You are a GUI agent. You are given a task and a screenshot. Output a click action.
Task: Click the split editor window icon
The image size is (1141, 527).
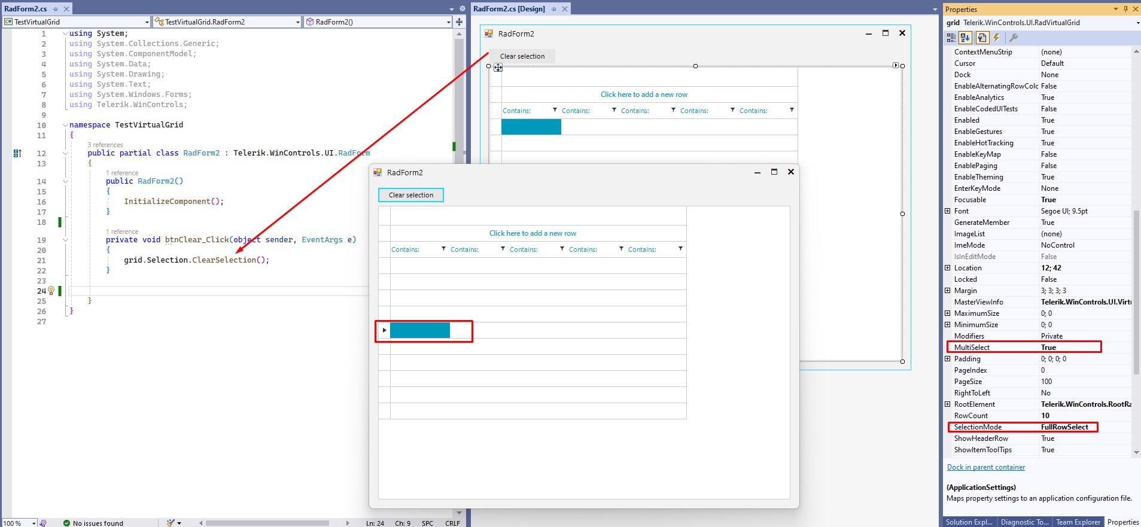pos(460,22)
